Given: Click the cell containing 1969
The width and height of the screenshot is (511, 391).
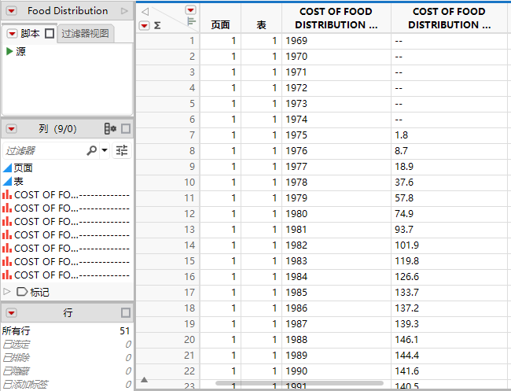Looking at the screenshot, I should point(336,41).
